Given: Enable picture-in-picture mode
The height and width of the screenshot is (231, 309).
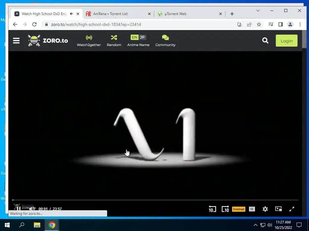Looking at the screenshot, I should click(279, 209).
